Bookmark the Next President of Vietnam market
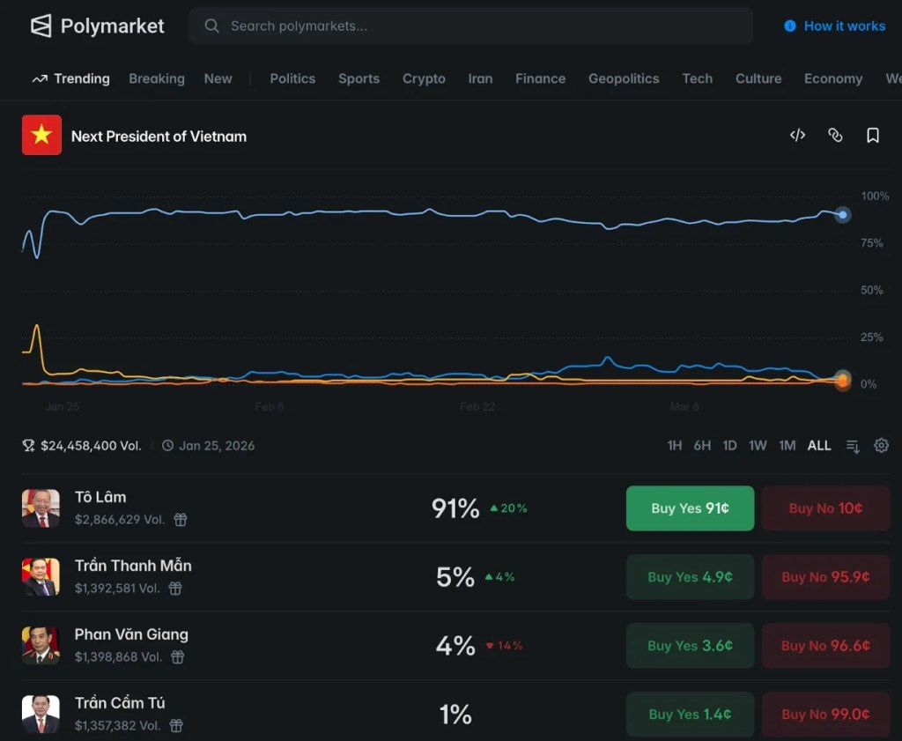This screenshot has width=902, height=741. [x=873, y=135]
